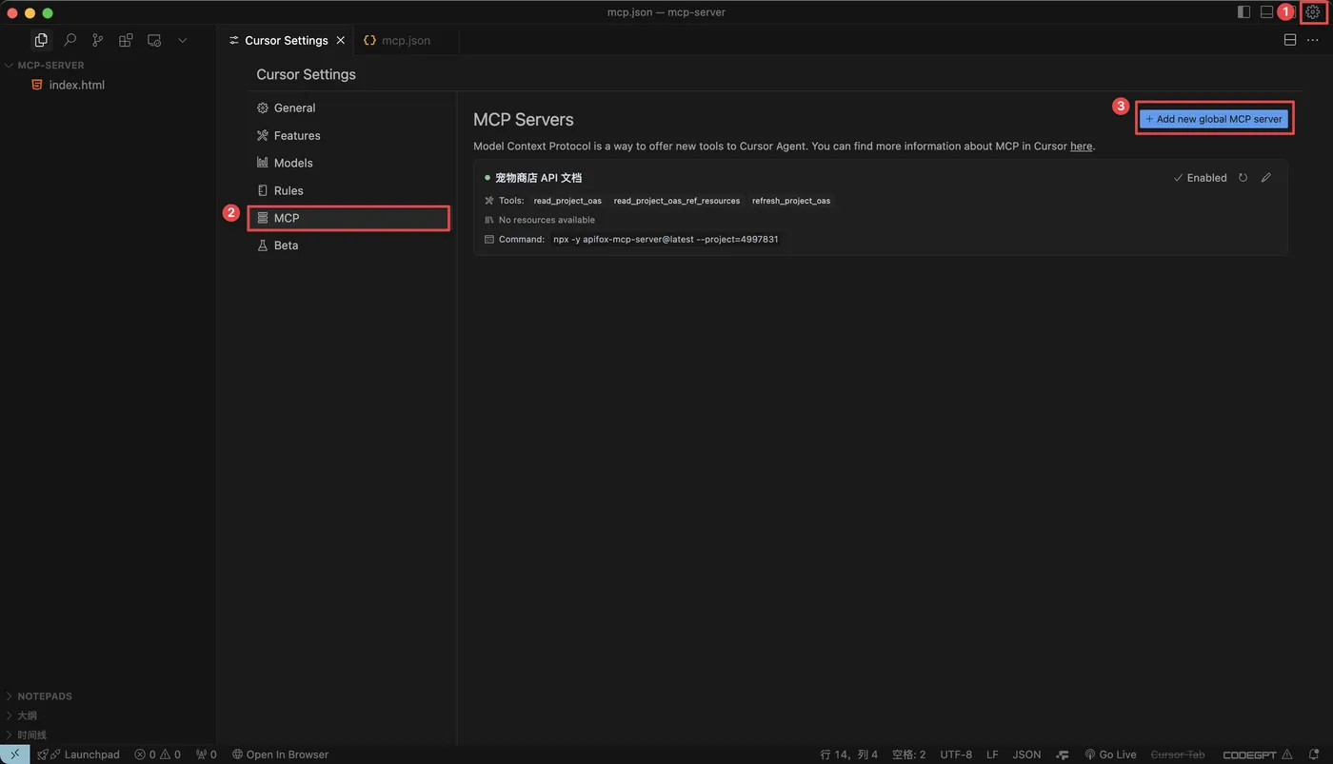
Task: Open index.html in the explorer
Action: click(x=76, y=85)
